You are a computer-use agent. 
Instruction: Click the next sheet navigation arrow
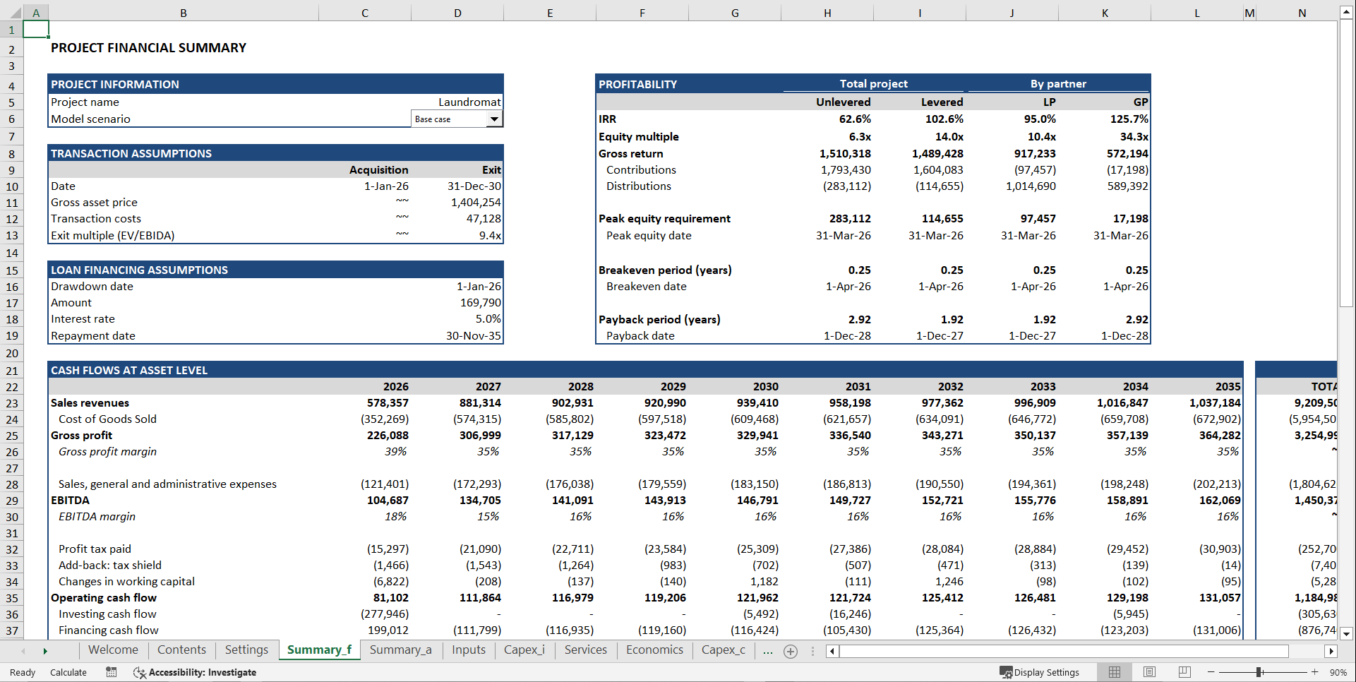point(47,650)
